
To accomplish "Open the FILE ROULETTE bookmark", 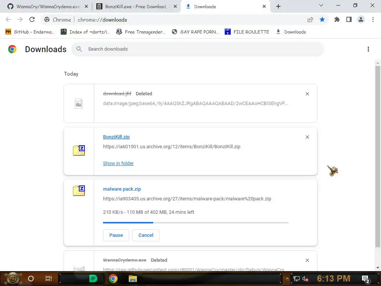I will click(x=247, y=32).
